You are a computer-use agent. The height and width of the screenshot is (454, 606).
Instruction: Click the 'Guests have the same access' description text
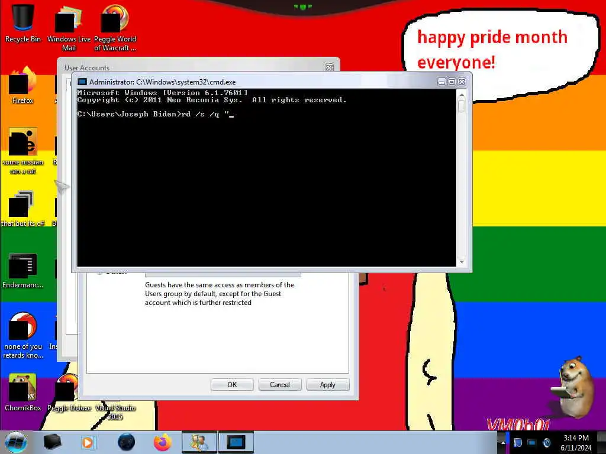(220, 294)
